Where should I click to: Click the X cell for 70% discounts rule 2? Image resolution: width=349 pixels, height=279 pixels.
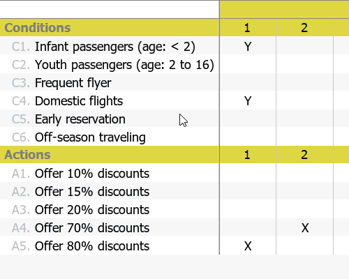pos(305,228)
